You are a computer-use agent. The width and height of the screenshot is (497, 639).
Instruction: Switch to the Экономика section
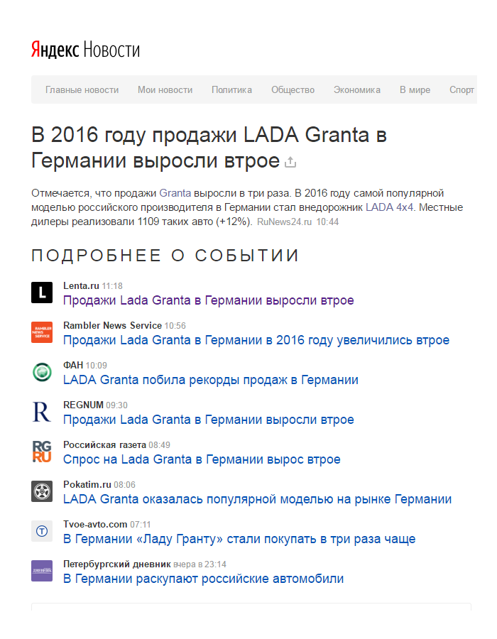[x=357, y=89]
